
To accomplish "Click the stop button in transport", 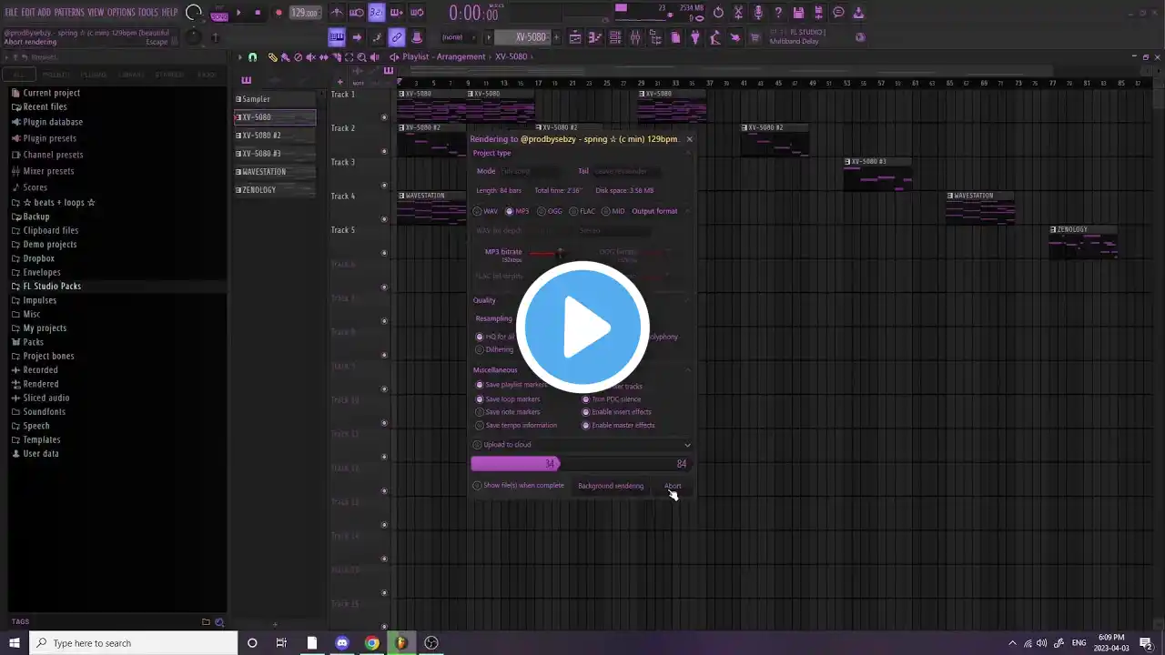I will click(258, 13).
